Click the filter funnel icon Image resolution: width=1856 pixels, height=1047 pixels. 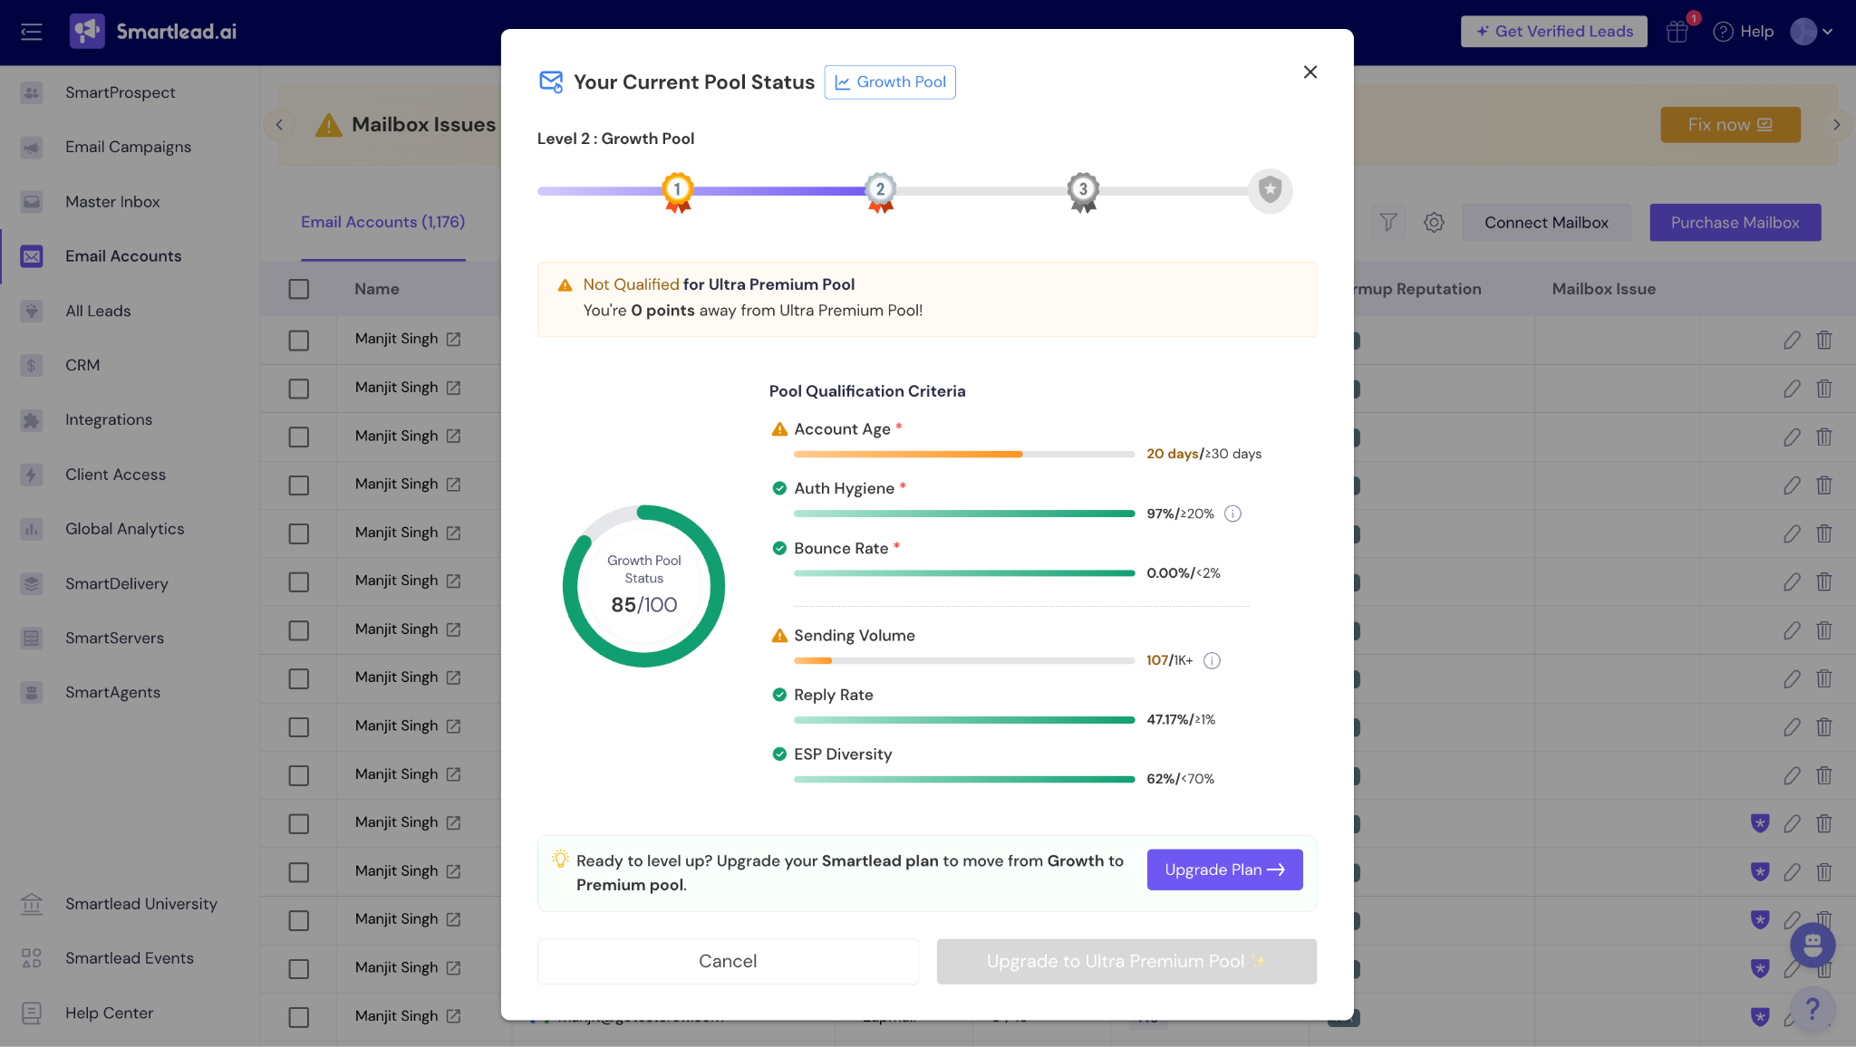pos(1388,222)
